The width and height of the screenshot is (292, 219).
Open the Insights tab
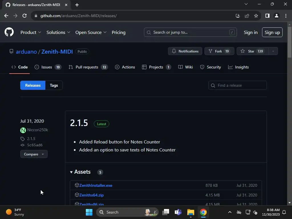(x=238, y=67)
